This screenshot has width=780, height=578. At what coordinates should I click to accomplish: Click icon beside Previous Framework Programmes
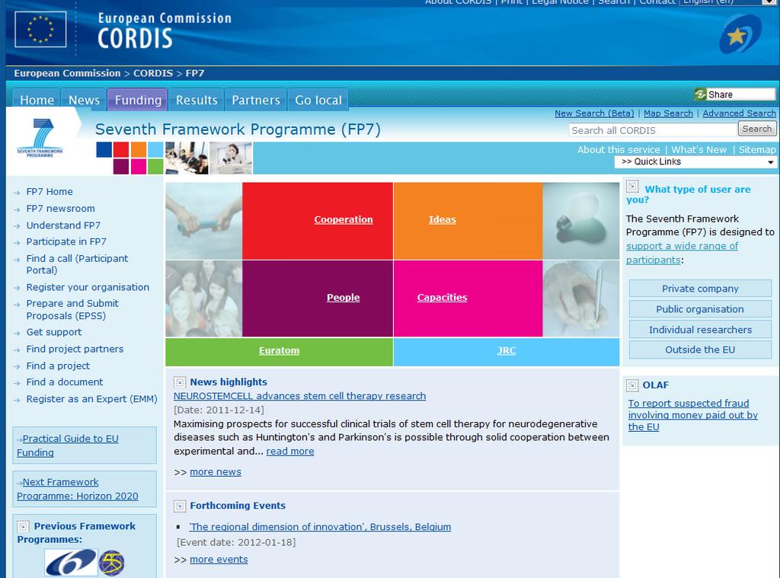(x=23, y=526)
